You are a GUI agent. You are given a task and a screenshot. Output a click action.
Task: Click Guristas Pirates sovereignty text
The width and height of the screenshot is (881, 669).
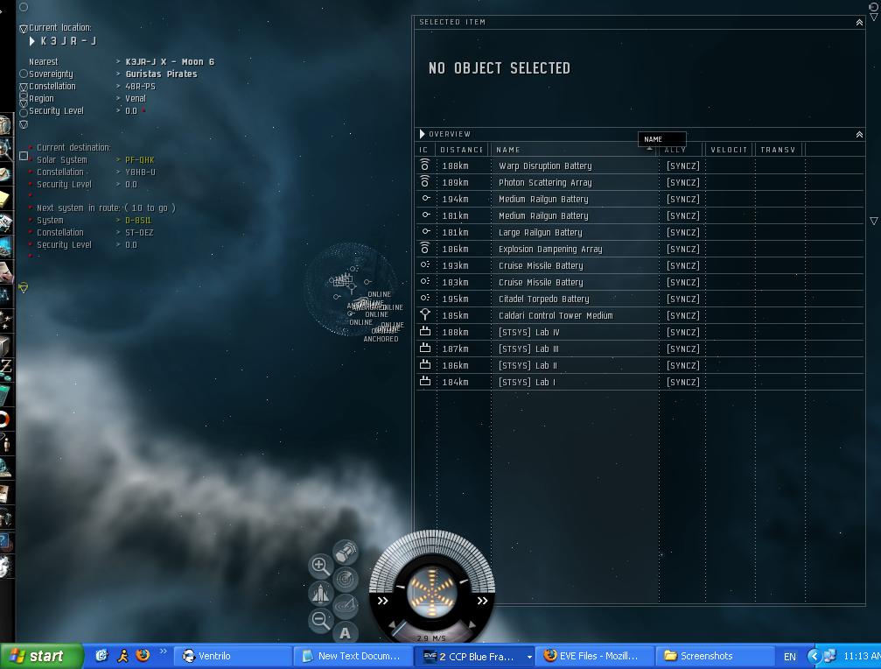[x=161, y=74]
